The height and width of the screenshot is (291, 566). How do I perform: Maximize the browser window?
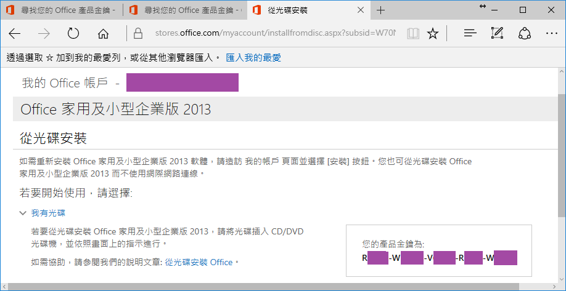point(523,10)
